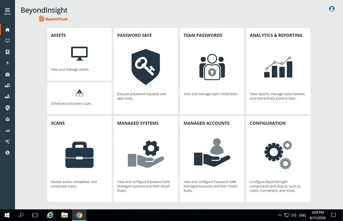
Task: Click the ENG language indicator
Action: pos(303,215)
